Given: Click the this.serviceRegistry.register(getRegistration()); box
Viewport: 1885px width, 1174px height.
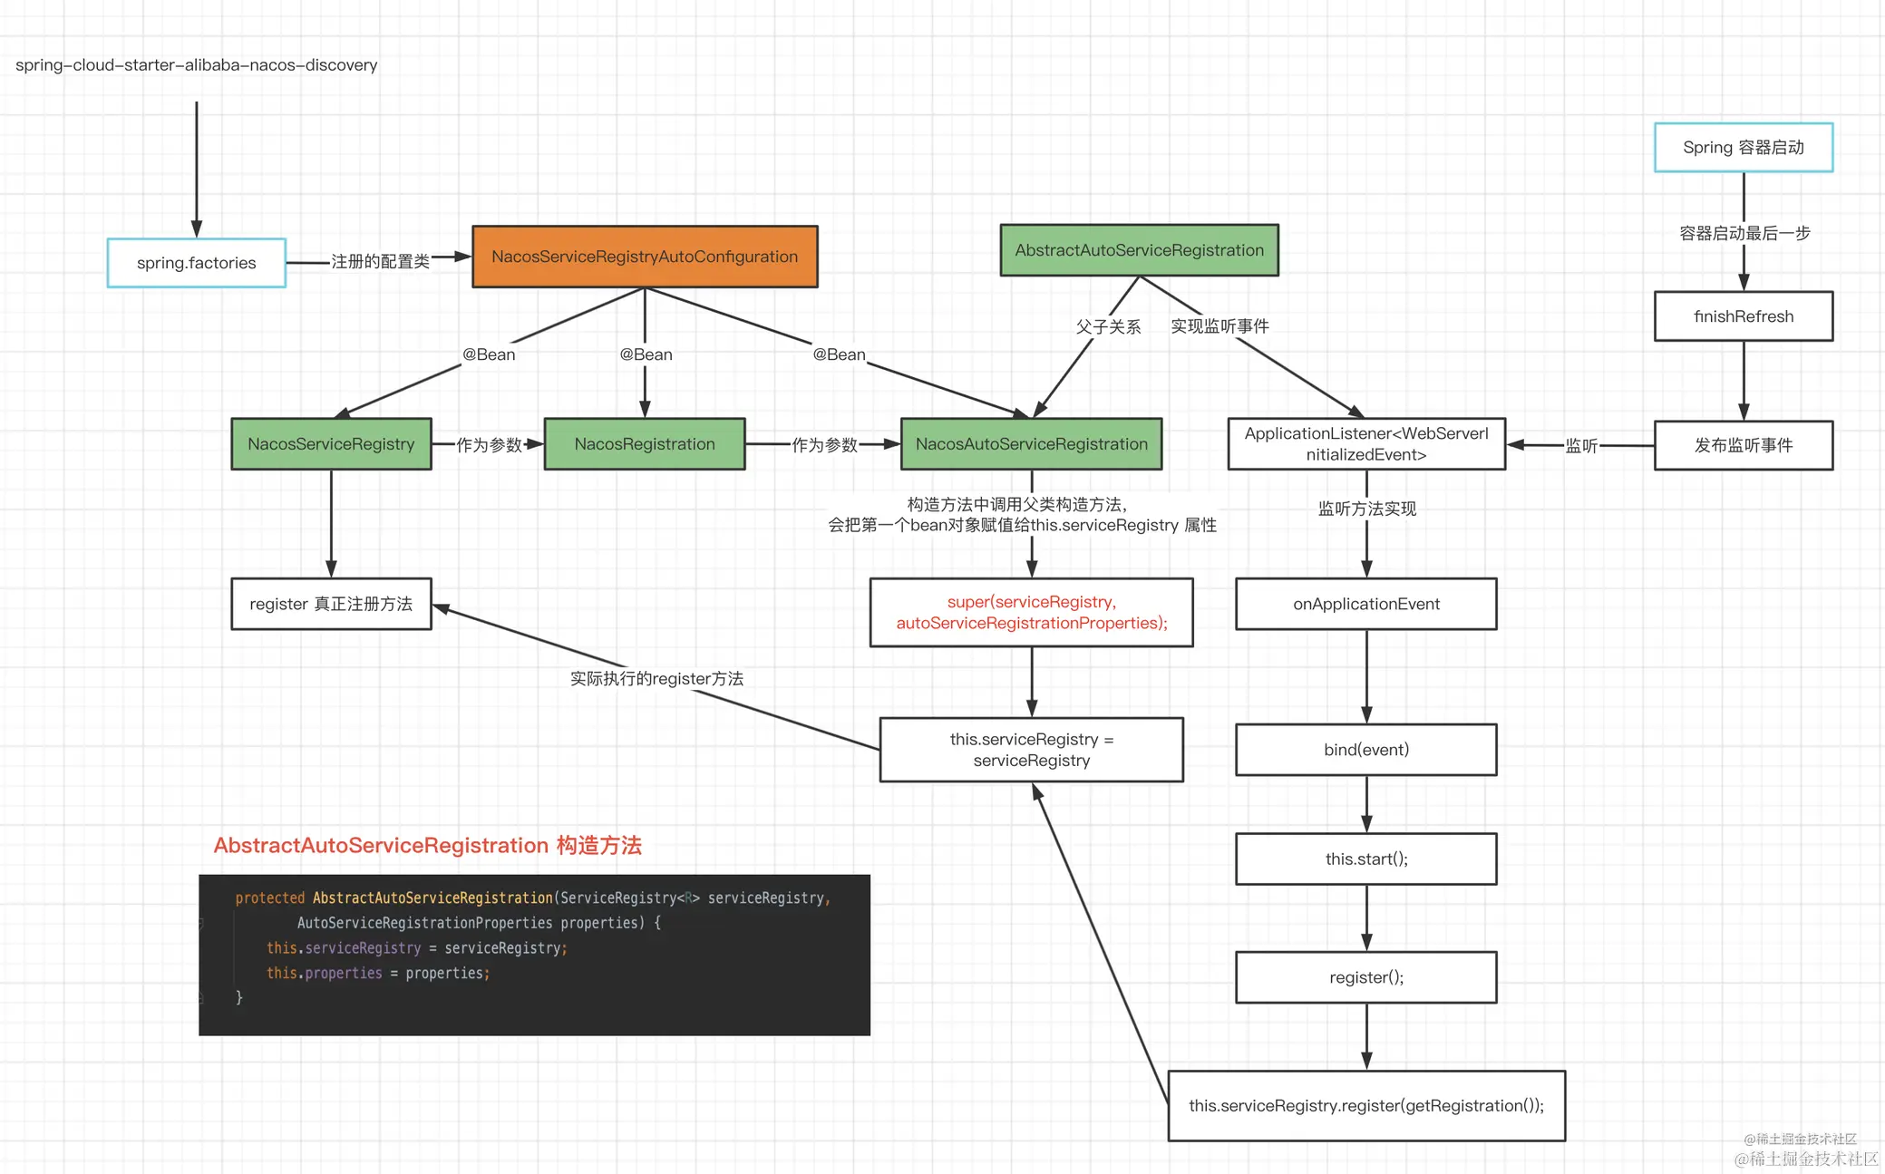Looking at the screenshot, I should pos(1365,1106).
